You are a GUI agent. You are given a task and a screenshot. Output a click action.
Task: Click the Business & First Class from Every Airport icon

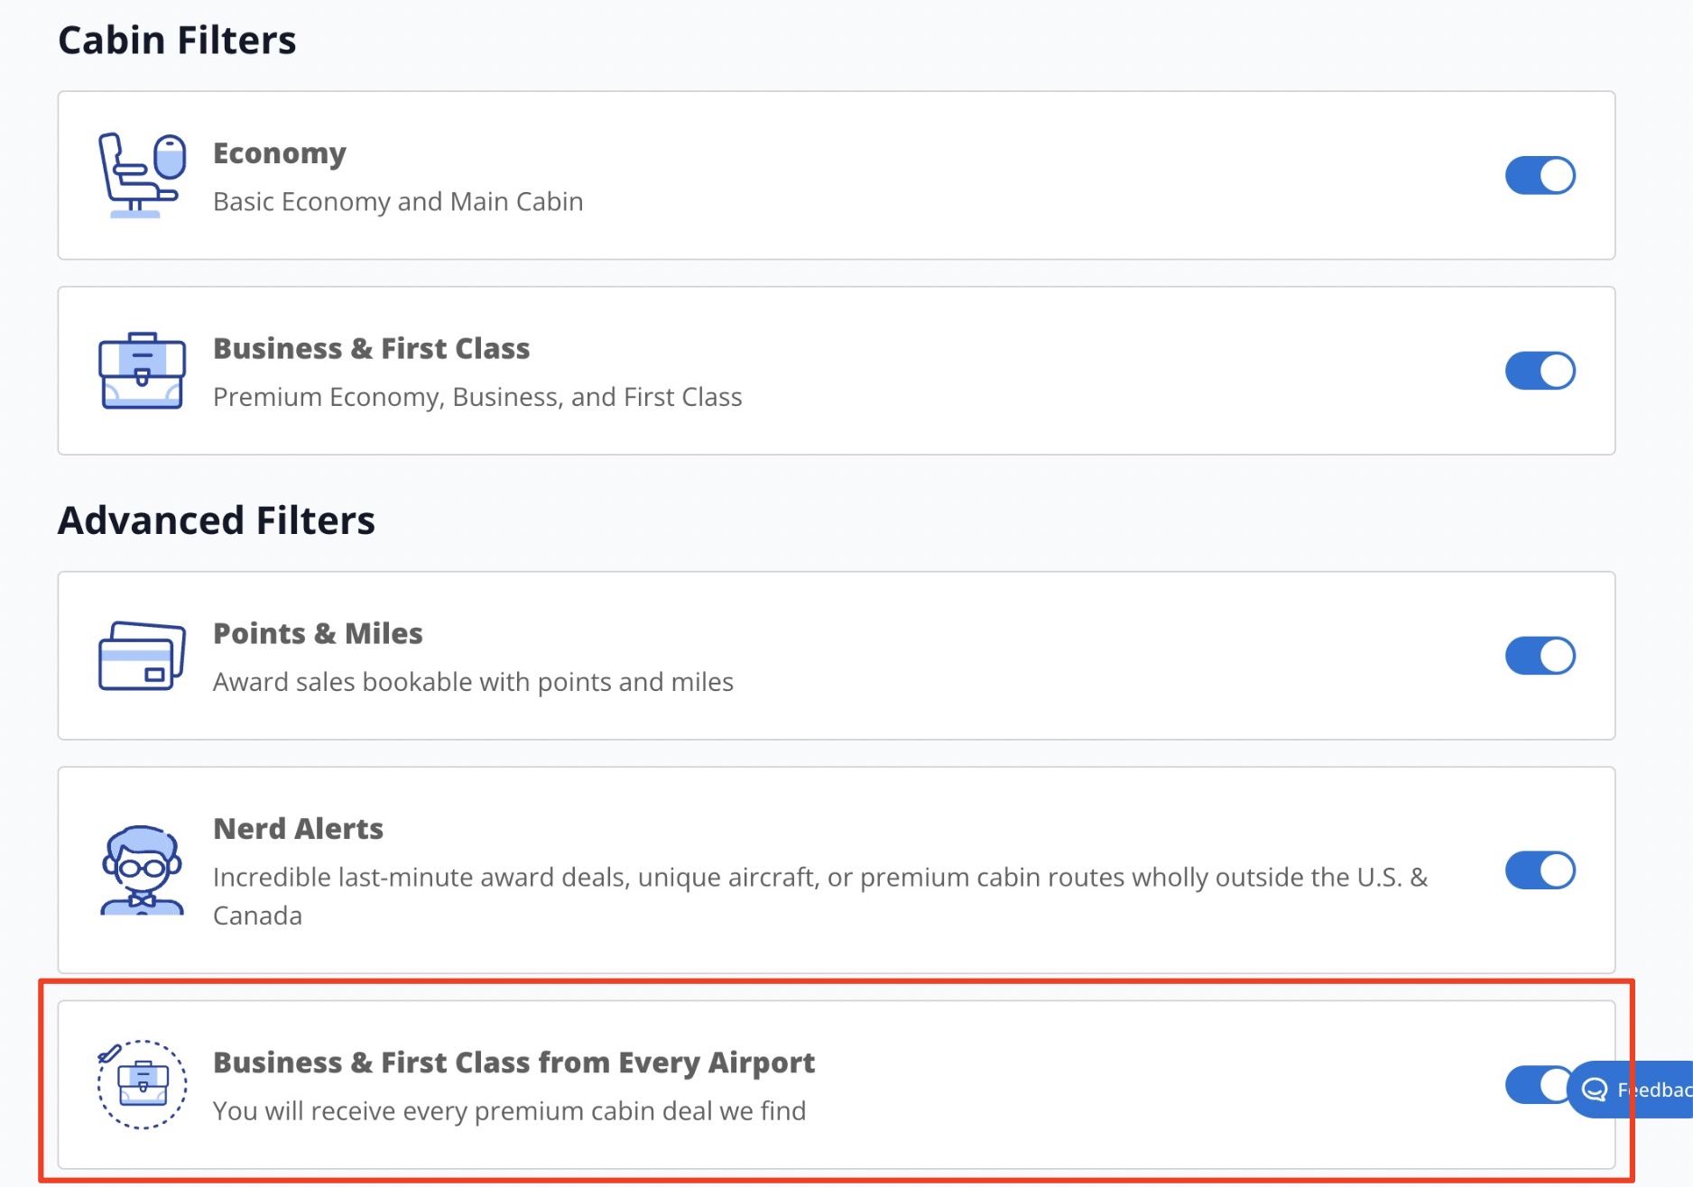tap(141, 1085)
